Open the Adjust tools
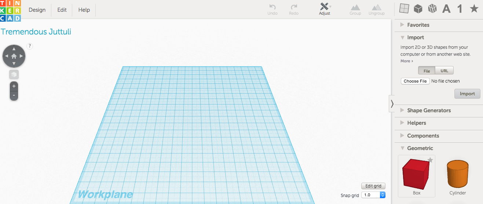483x204 pixels. [325, 9]
